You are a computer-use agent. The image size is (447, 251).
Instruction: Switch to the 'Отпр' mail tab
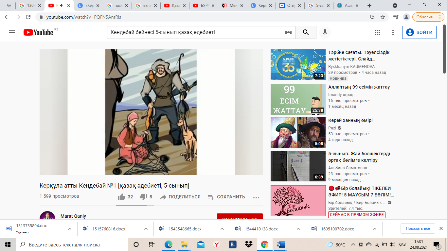click(x=290, y=6)
